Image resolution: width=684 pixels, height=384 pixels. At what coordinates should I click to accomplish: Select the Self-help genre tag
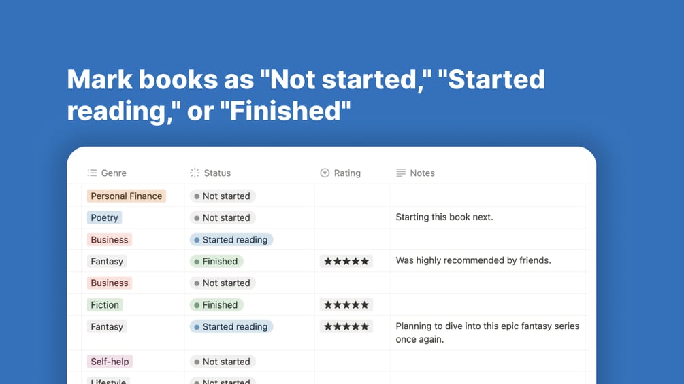click(x=110, y=362)
